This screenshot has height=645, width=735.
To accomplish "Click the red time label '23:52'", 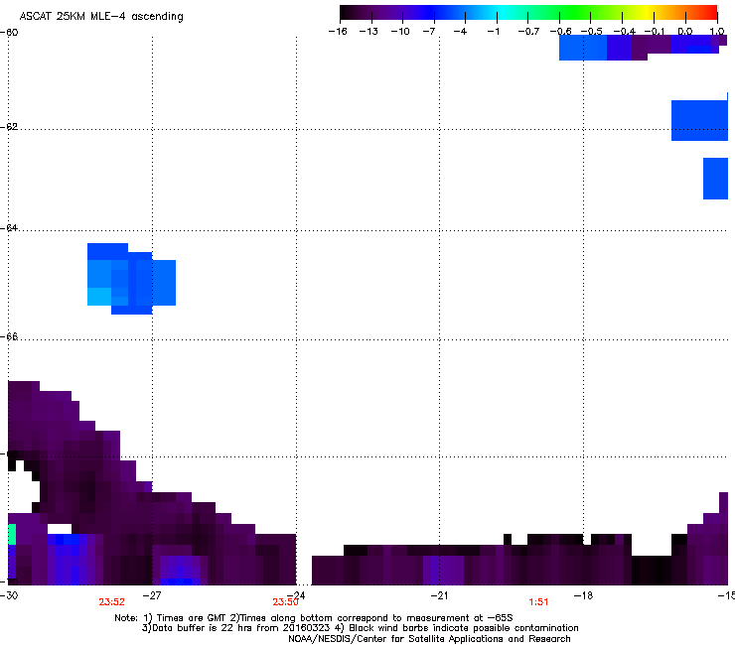I will pos(111,602).
